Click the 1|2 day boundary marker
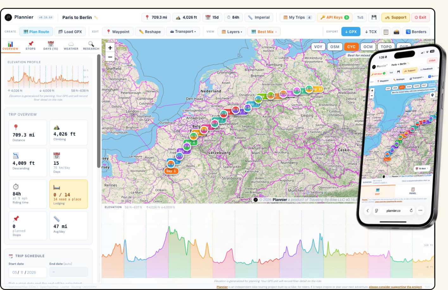The image size is (448, 290). point(171,164)
